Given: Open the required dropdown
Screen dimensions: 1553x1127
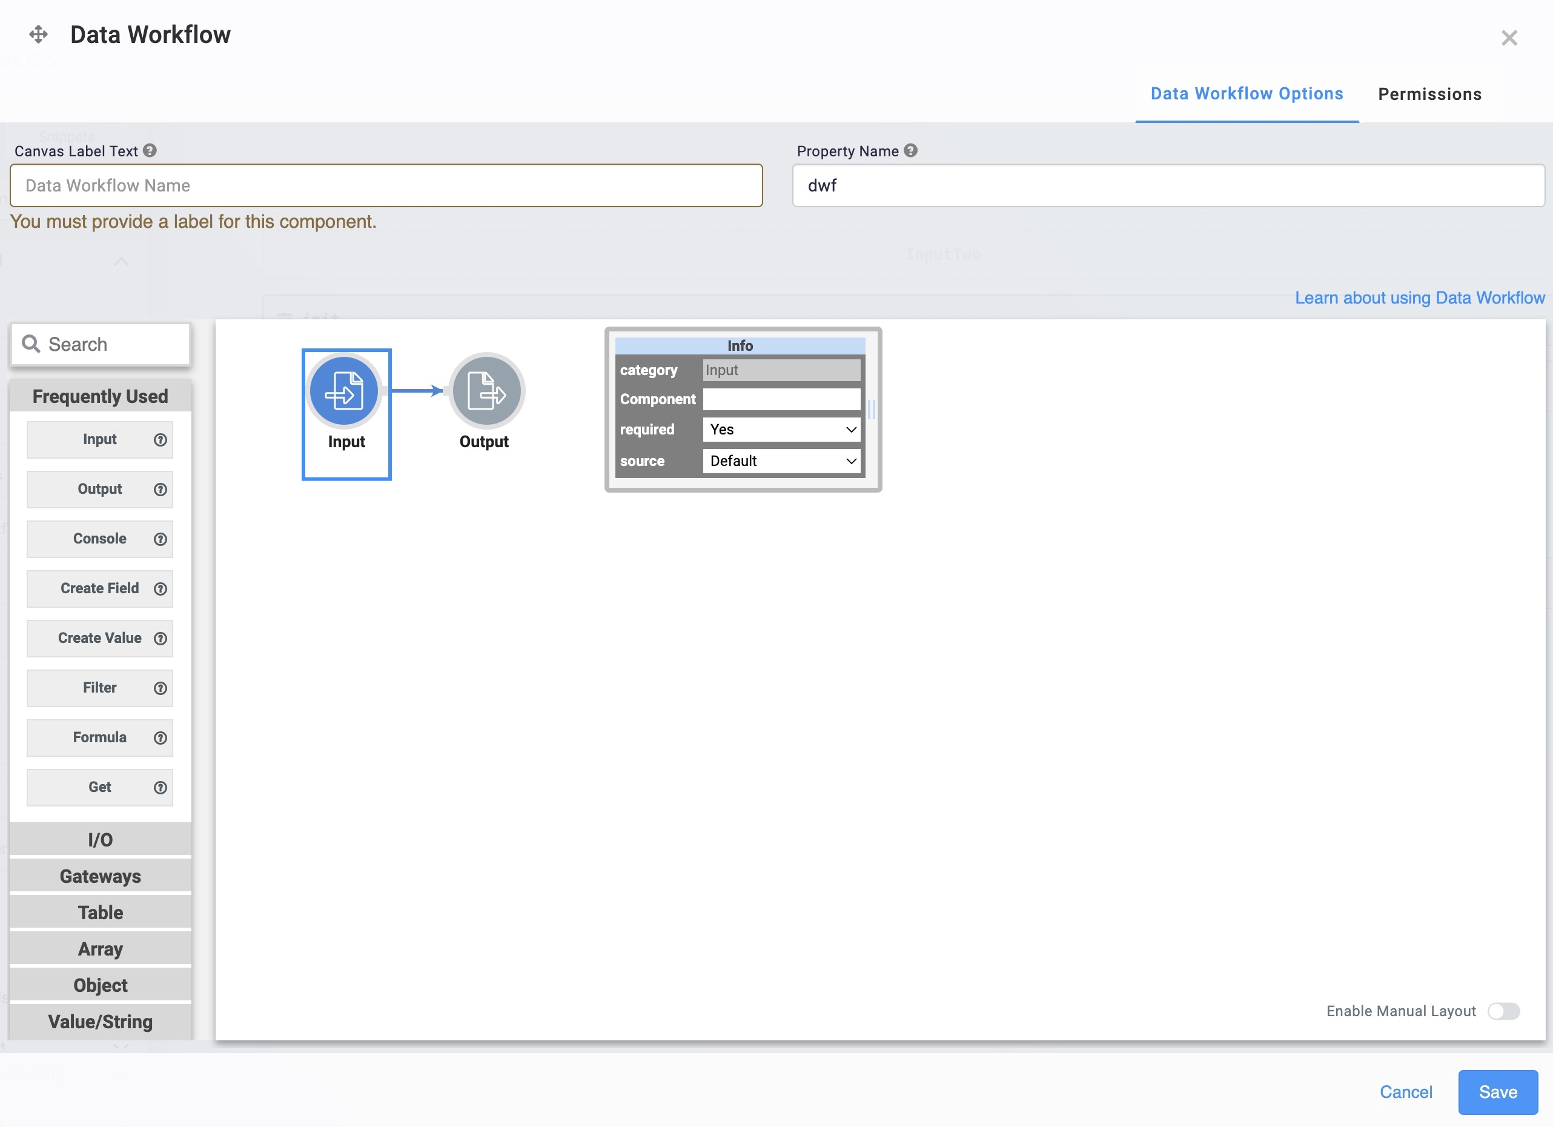Looking at the screenshot, I should (781, 430).
